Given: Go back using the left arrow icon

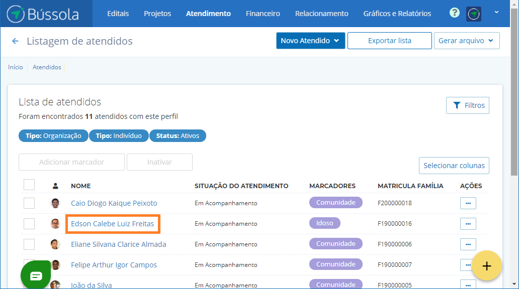Looking at the screenshot, I should [x=15, y=41].
